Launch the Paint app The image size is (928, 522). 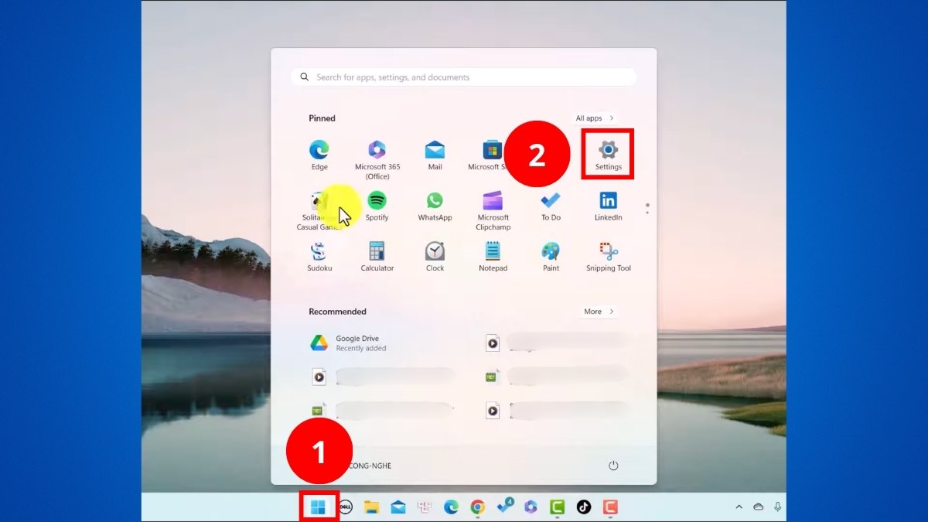pos(551,257)
